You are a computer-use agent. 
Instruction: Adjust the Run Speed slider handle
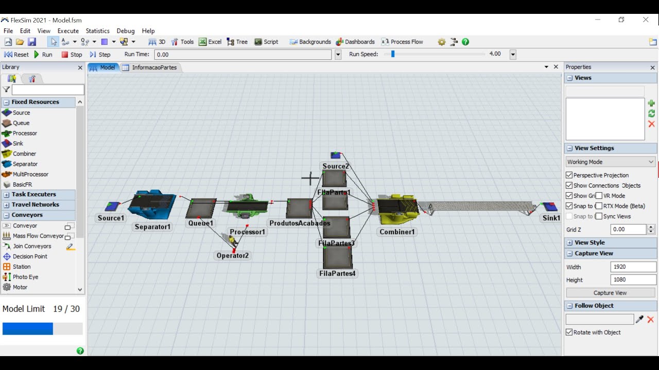[x=393, y=54]
